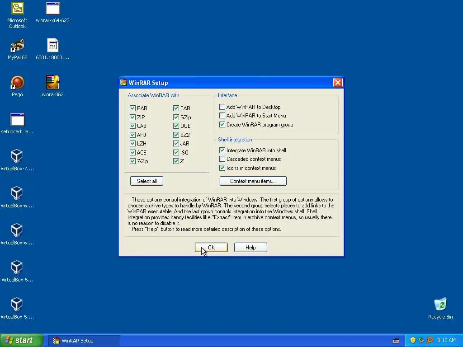Disable Create WinRAR program group
This screenshot has width=463, height=347.
coord(222,125)
